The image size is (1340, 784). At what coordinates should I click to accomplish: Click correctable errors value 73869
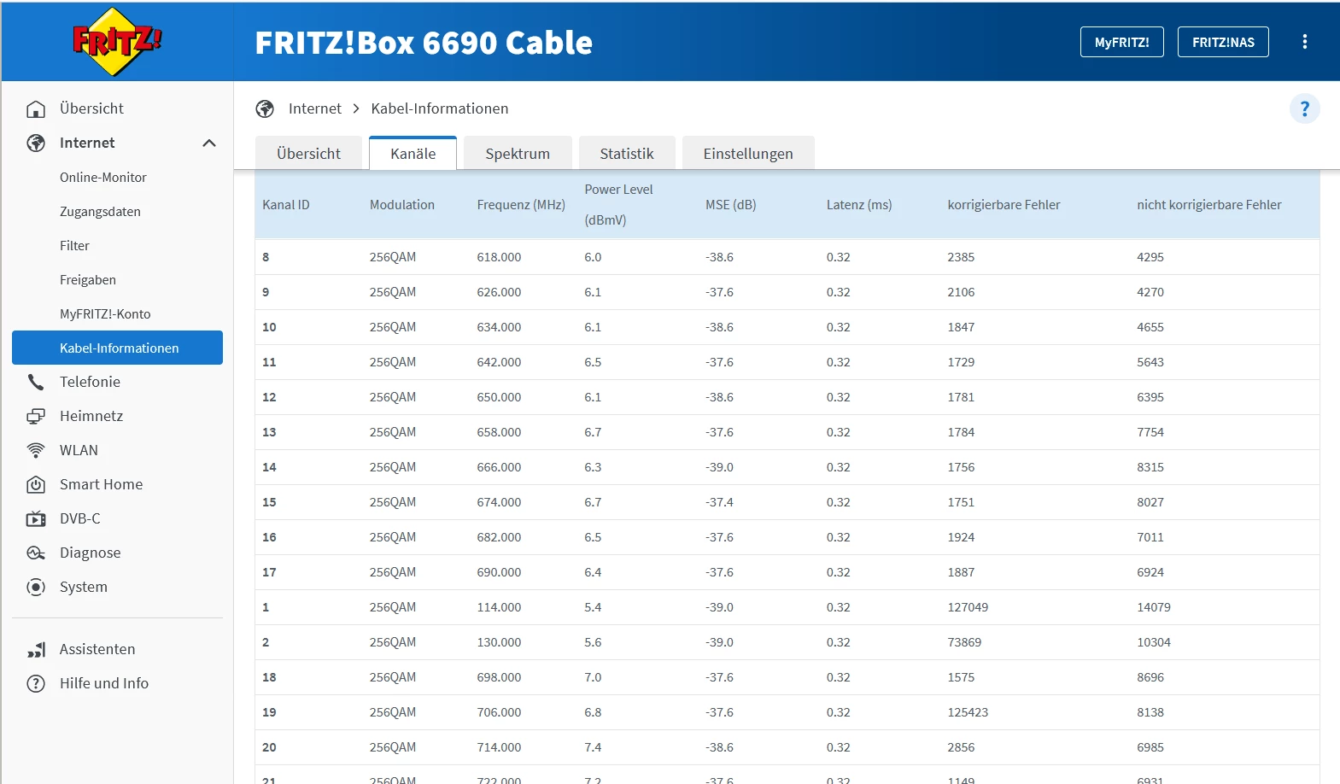pyautogui.click(x=964, y=642)
